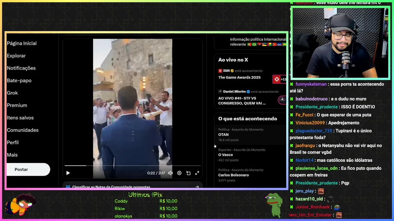
Task: Click username babuinodotruco in chat
Action: pyautogui.click(x=312, y=99)
